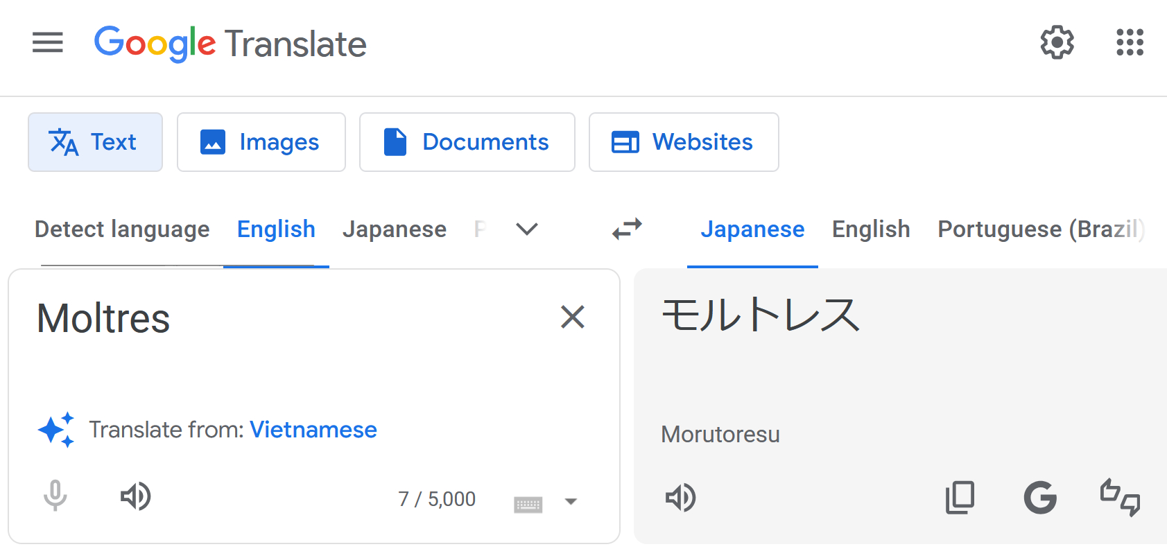Listen to the Japanese translation

[x=680, y=498]
